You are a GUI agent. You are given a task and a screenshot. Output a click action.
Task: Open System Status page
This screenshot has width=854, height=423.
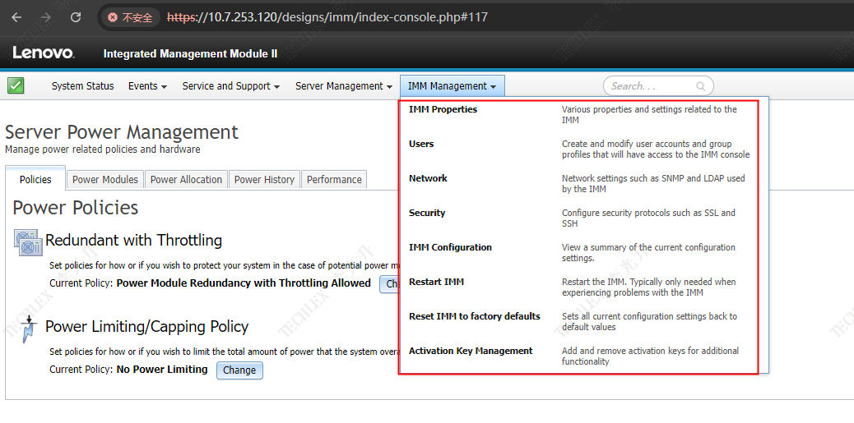click(x=83, y=86)
